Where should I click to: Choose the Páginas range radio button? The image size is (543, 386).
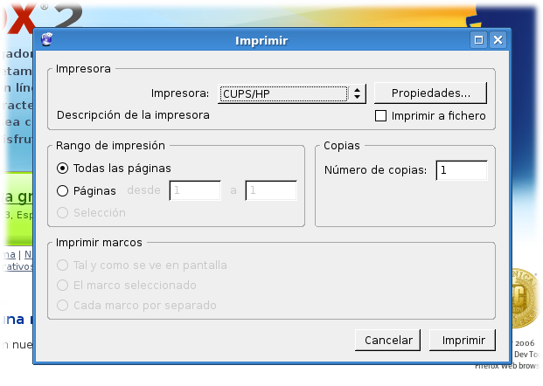coord(62,190)
